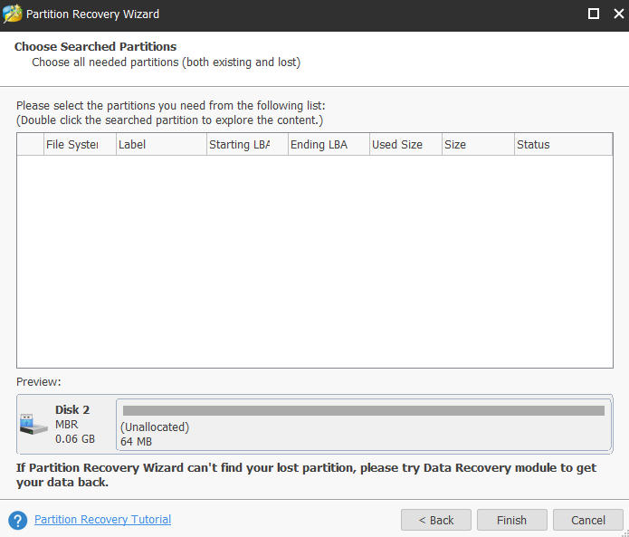Sort partitions by Used Size column

tap(405, 144)
